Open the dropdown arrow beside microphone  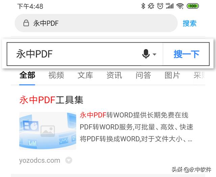155,54
